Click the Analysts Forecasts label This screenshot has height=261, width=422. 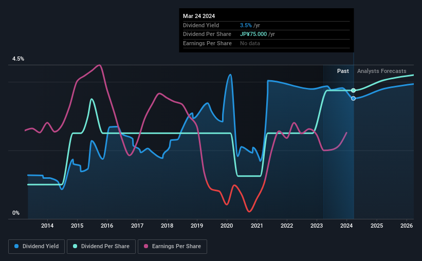381,71
